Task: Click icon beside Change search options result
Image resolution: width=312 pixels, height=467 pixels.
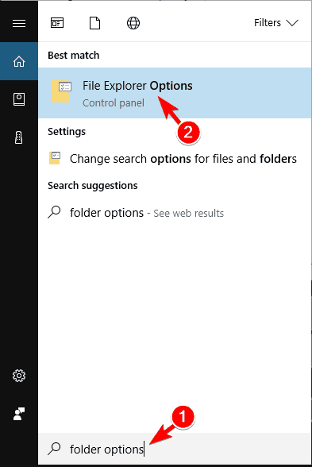Action: (55, 158)
